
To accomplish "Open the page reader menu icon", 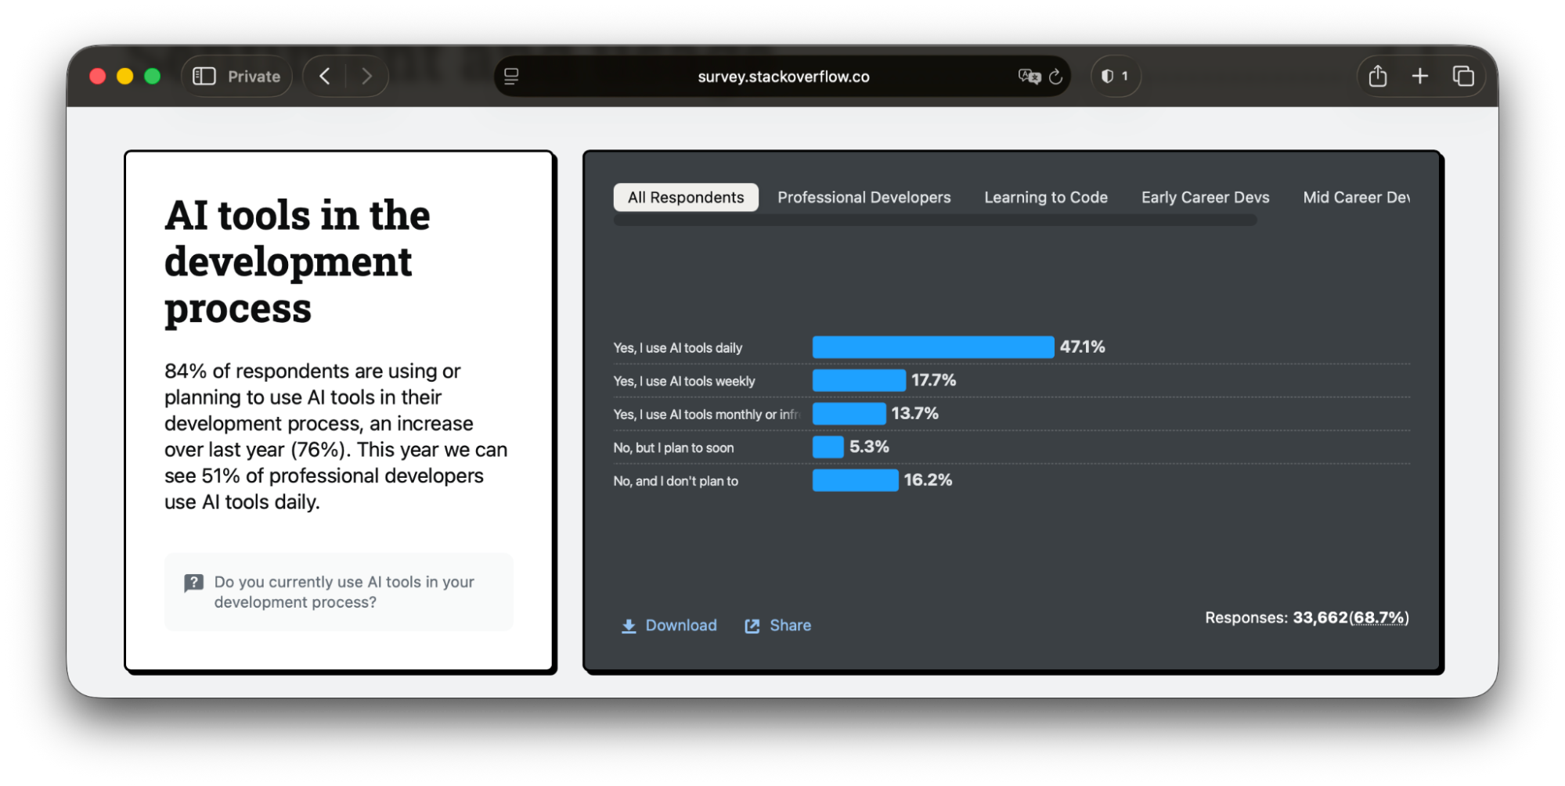I will pos(511,76).
